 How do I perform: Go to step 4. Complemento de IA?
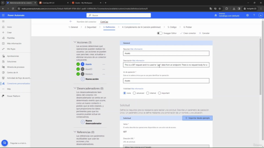(x=141, y=27)
